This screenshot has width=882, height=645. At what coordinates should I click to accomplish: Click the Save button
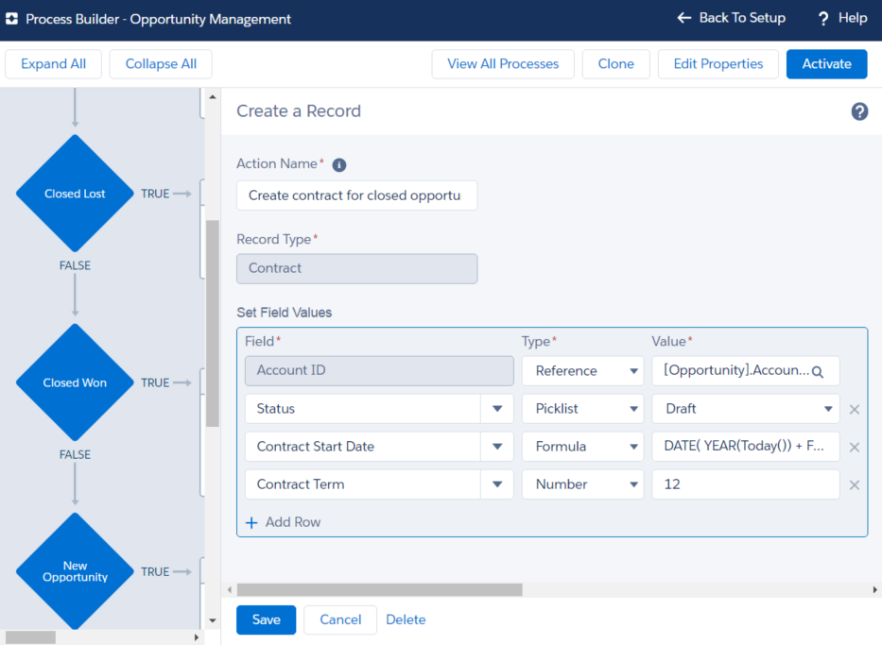(x=266, y=620)
